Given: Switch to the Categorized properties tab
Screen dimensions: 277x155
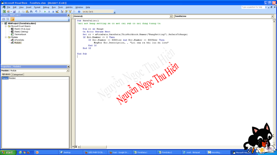Looking at the screenshot, I should click(x=18, y=75).
